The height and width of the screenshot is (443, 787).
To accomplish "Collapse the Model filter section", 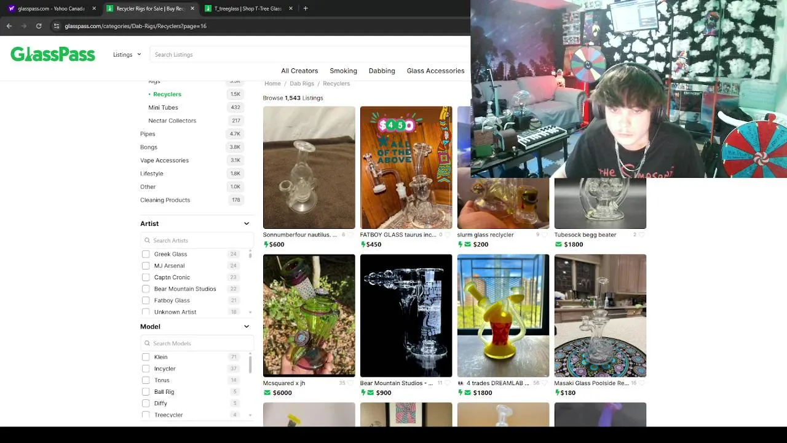I will tap(247, 327).
